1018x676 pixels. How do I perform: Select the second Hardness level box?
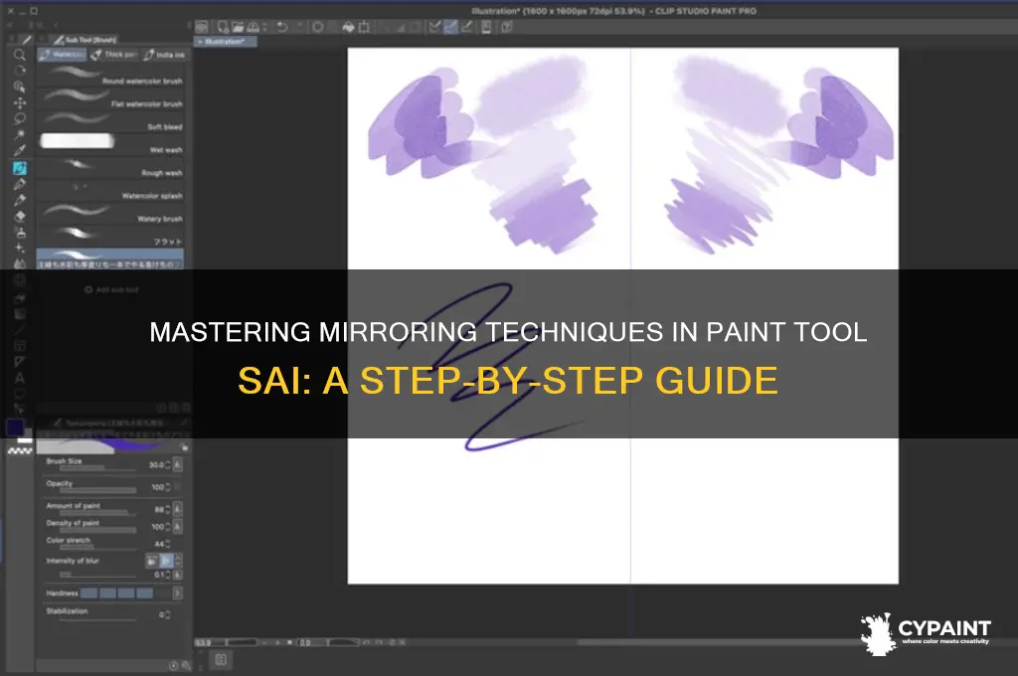tap(107, 592)
